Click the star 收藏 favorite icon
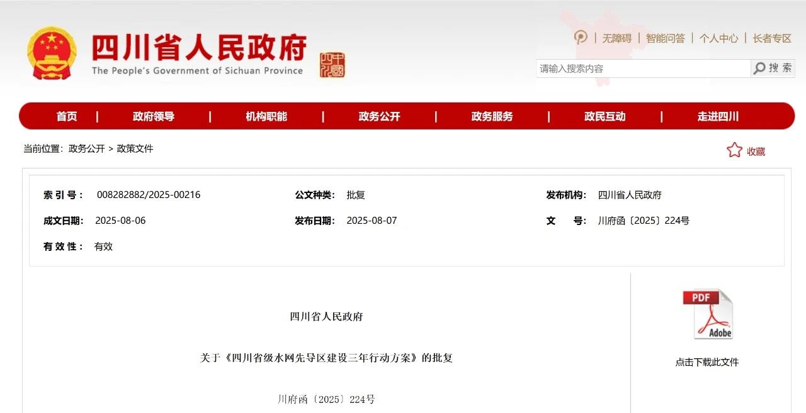 coord(734,150)
